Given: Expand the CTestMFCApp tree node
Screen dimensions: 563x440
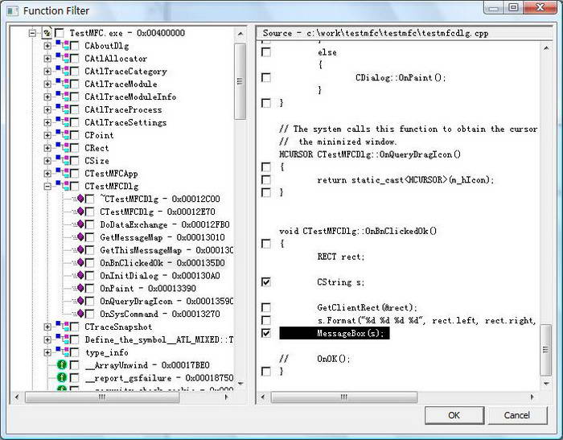Looking at the screenshot, I should tap(47, 174).
